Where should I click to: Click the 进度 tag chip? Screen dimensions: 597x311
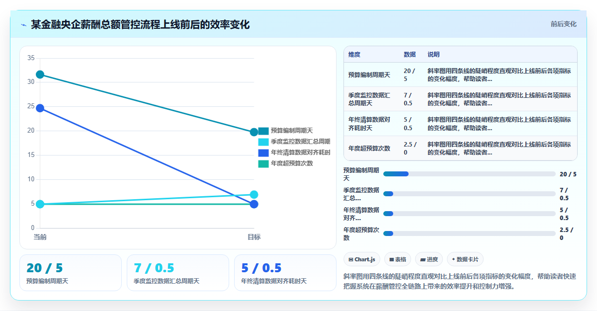pyautogui.click(x=429, y=259)
